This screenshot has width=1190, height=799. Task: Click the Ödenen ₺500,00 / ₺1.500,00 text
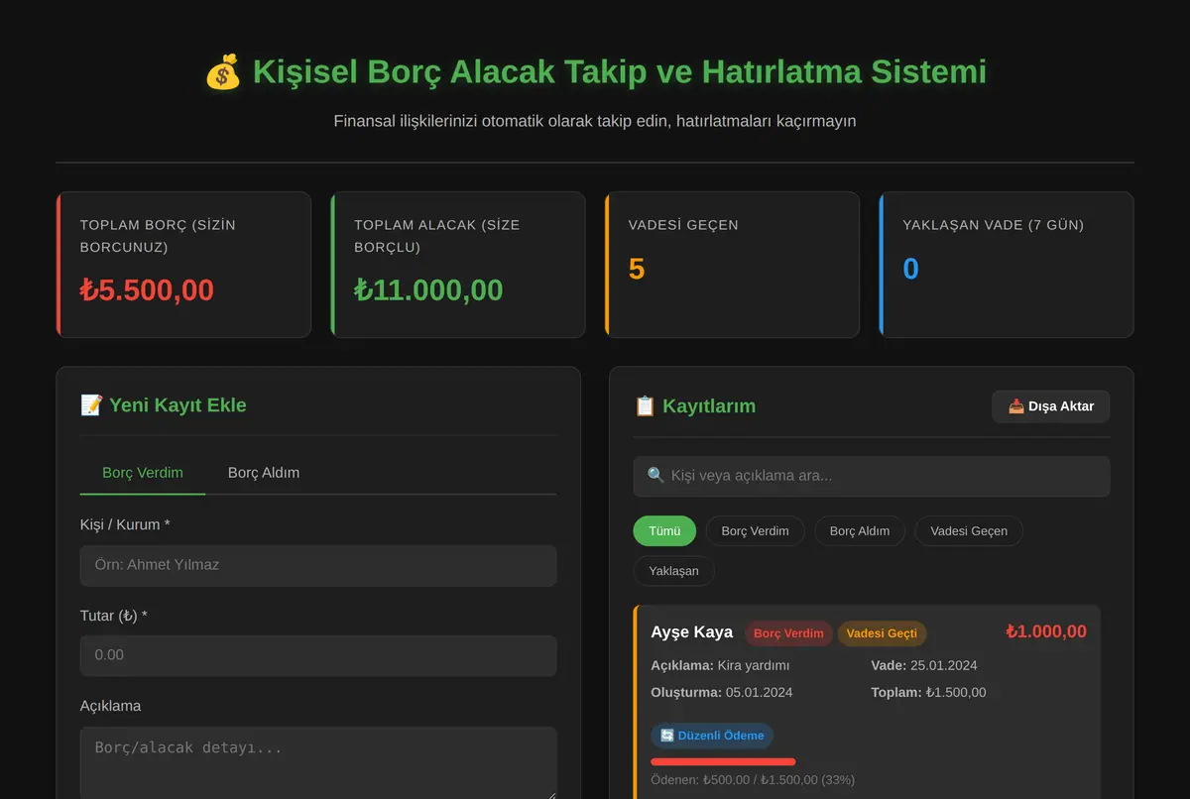(x=753, y=780)
